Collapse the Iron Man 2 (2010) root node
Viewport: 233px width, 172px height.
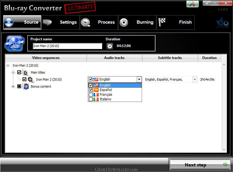coord(8,65)
